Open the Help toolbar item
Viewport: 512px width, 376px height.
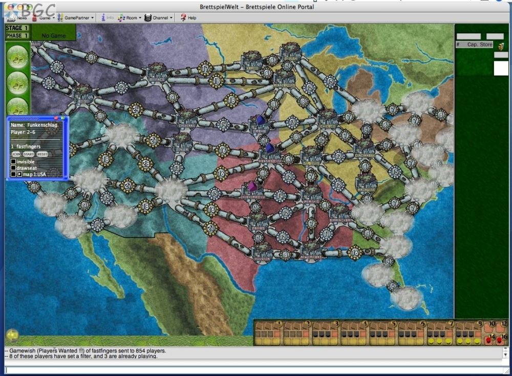[188, 17]
